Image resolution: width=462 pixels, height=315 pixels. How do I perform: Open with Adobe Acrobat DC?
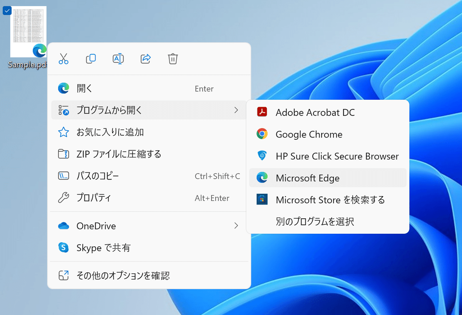(x=328, y=112)
